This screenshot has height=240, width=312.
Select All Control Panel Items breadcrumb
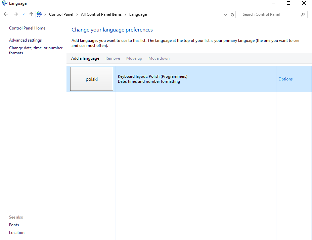tap(101, 14)
